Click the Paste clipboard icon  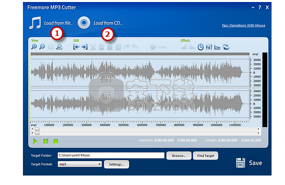pos(110,47)
